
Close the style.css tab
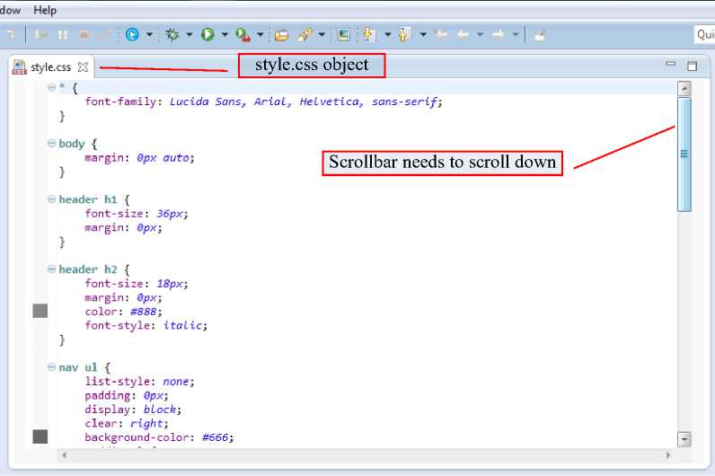pos(83,67)
